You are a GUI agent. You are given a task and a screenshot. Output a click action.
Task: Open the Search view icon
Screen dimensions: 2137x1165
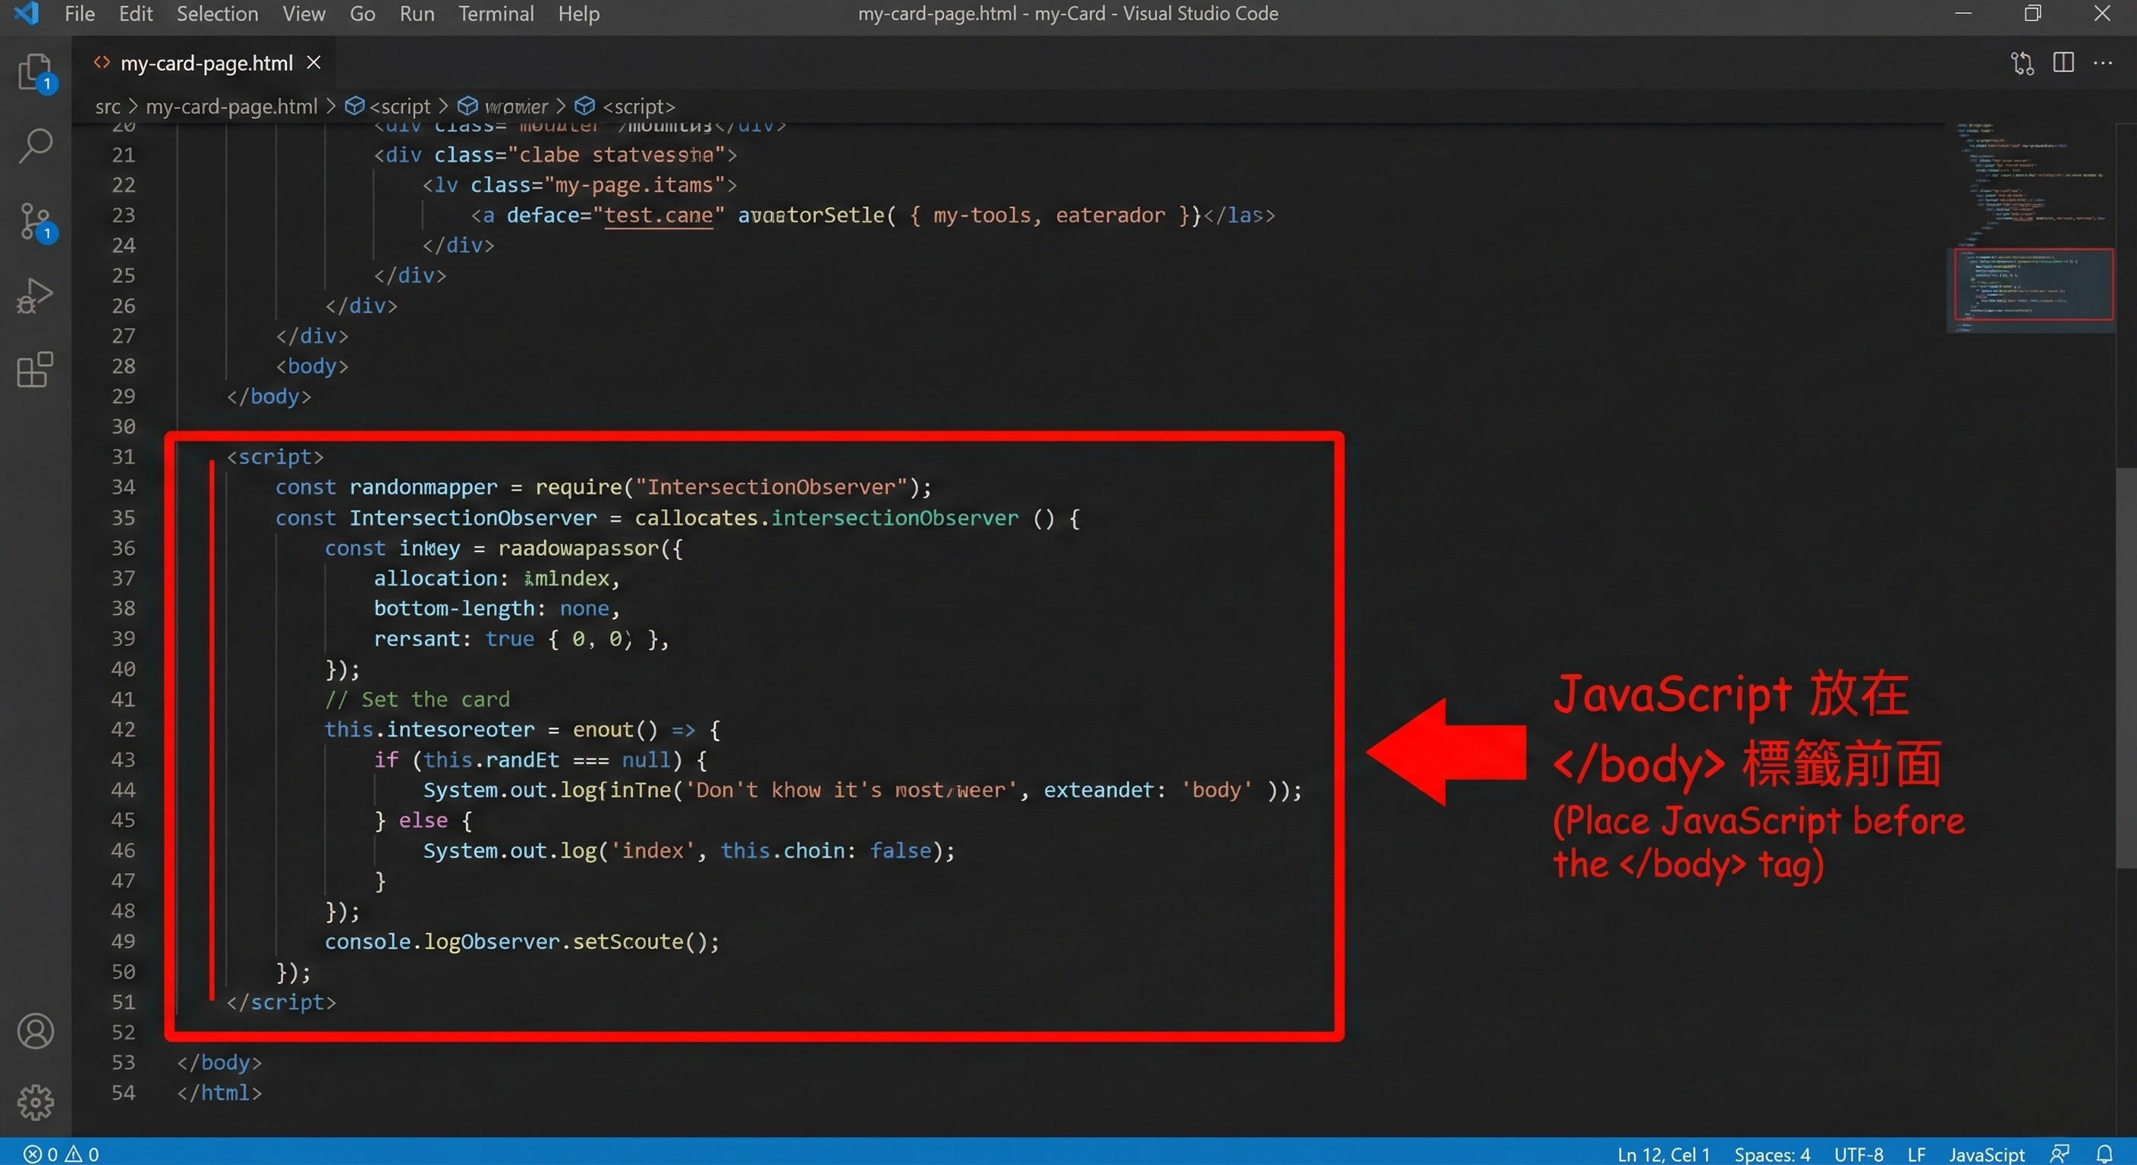[35, 146]
